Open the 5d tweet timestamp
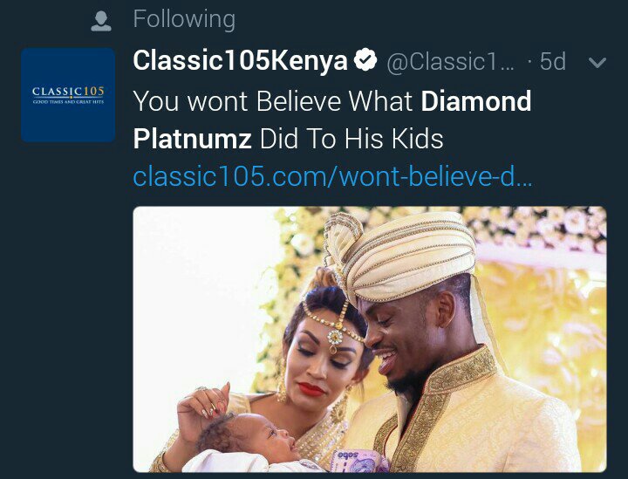This screenshot has width=628, height=479. click(553, 61)
